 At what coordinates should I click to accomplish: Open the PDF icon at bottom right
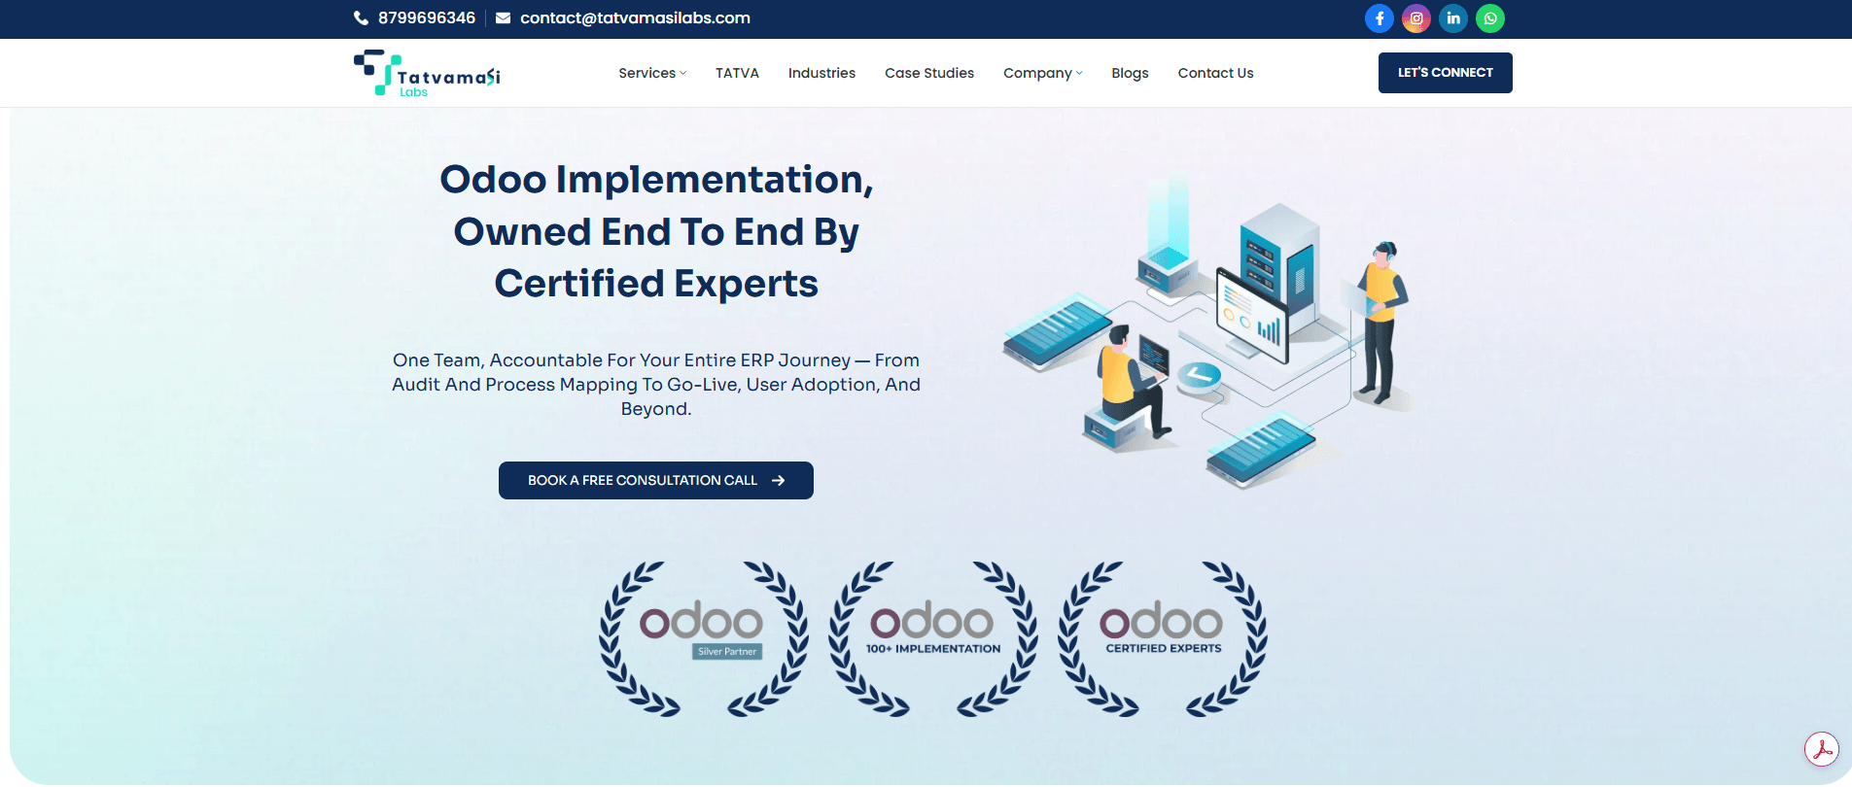click(x=1821, y=749)
